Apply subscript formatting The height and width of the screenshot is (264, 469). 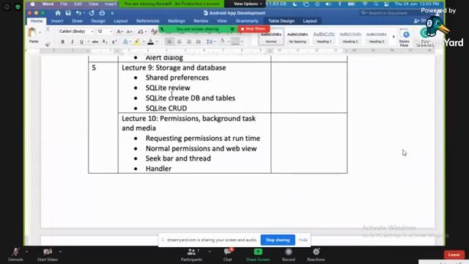[104, 42]
